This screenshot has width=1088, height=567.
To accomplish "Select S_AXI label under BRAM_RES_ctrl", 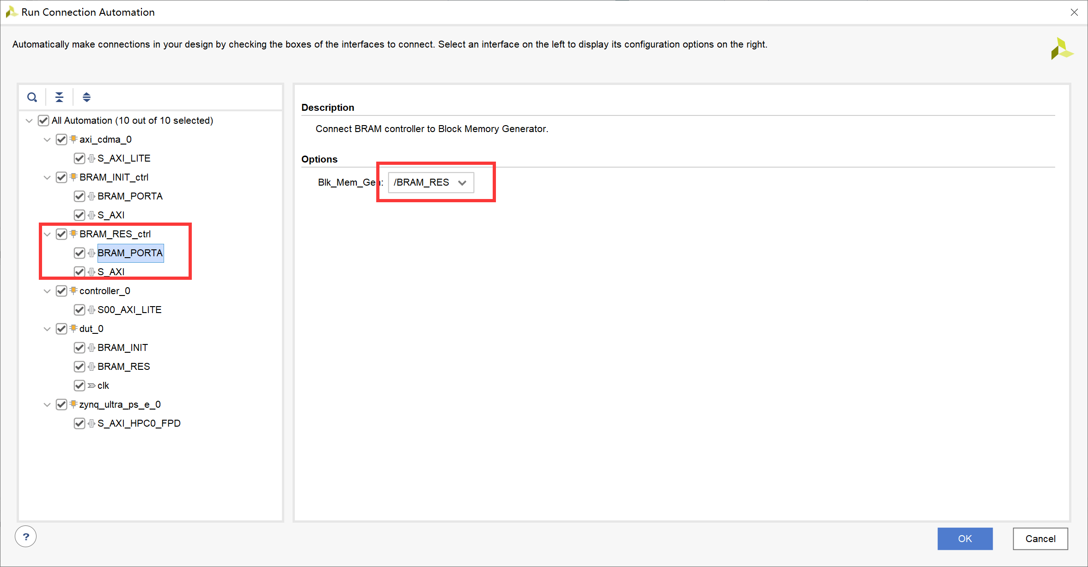I will [x=111, y=272].
